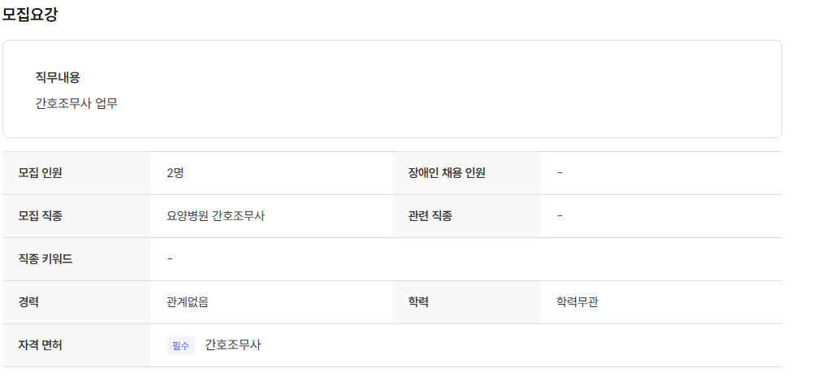Select the 간호조무사 업무 description text

76,103
